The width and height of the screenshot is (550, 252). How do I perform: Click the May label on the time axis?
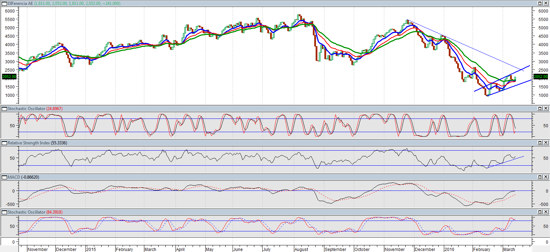pyautogui.click(x=209, y=249)
